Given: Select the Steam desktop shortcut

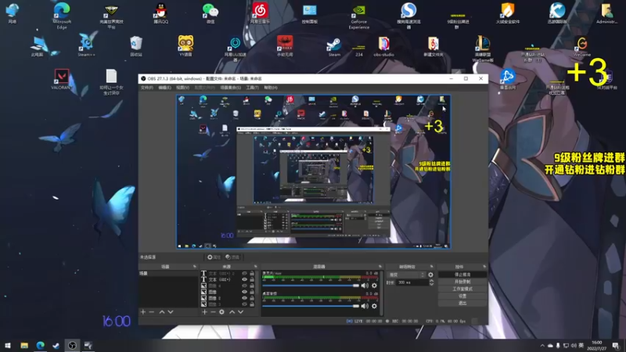Looking at the screenshot, I should [x=334, y=47].
